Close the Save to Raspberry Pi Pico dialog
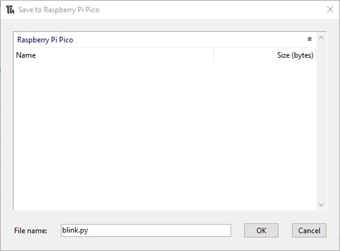The width and height of the screenshot is (340, 251). click(x=330, y=9)
